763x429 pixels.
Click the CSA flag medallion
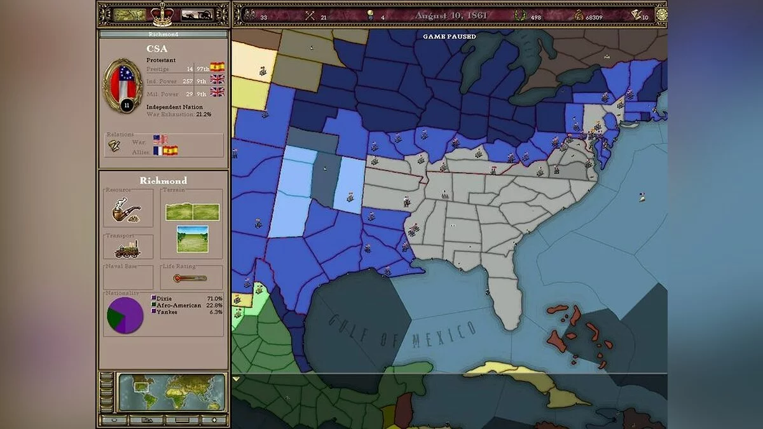(122, 85)
